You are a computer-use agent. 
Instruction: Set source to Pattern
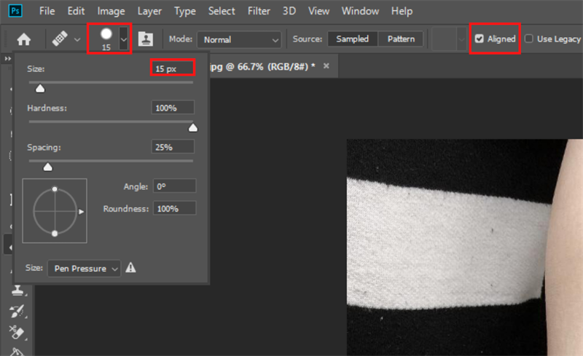tap(401, 39)
